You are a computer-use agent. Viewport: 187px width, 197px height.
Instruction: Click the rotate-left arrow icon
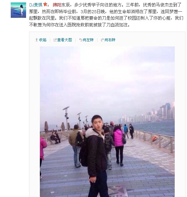(81, 40)
